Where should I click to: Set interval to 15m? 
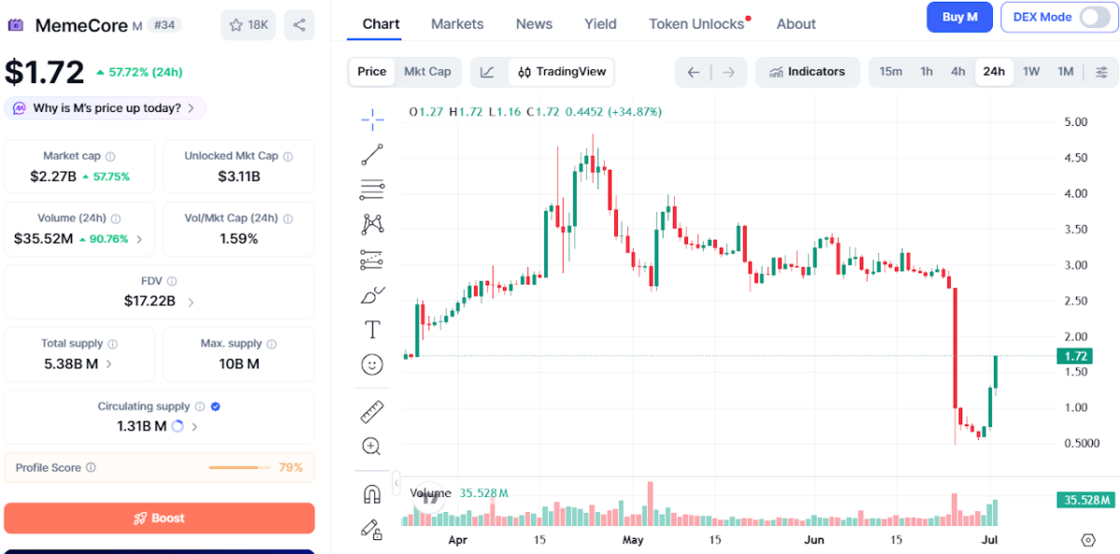click(891, 72)
